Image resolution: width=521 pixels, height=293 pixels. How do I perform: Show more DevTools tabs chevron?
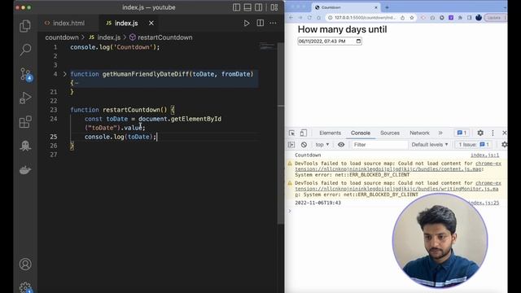point(440,133)
